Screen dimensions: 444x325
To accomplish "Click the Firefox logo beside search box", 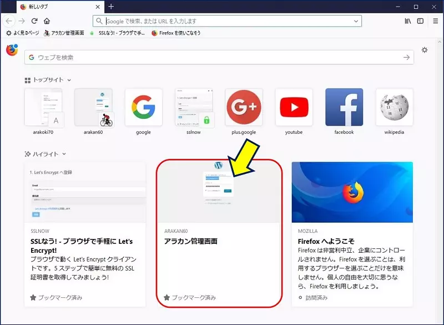I will (12, 50).
